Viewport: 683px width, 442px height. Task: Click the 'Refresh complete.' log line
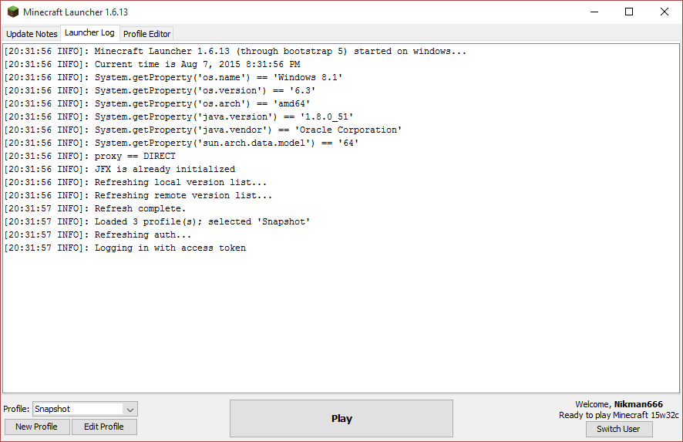click(140, 208)
